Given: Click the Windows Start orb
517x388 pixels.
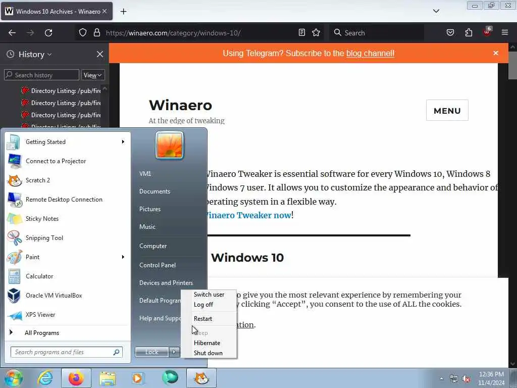Looking at the screenshot, I should point(13,378).
